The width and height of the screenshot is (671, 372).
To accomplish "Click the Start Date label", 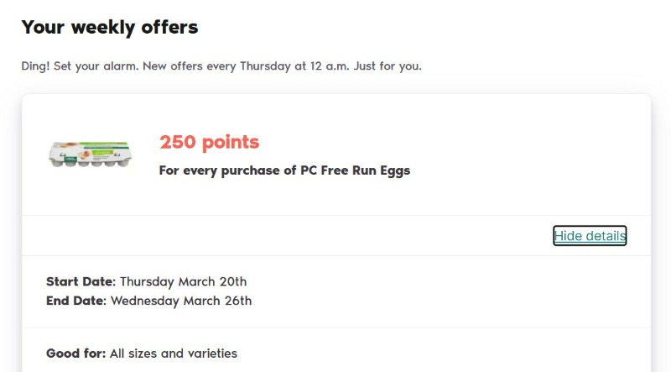I will (81, 281).
